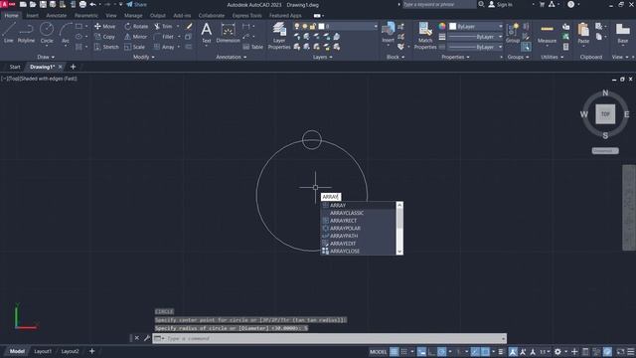Click the new drawing tab plus button

tap(73, 67)
